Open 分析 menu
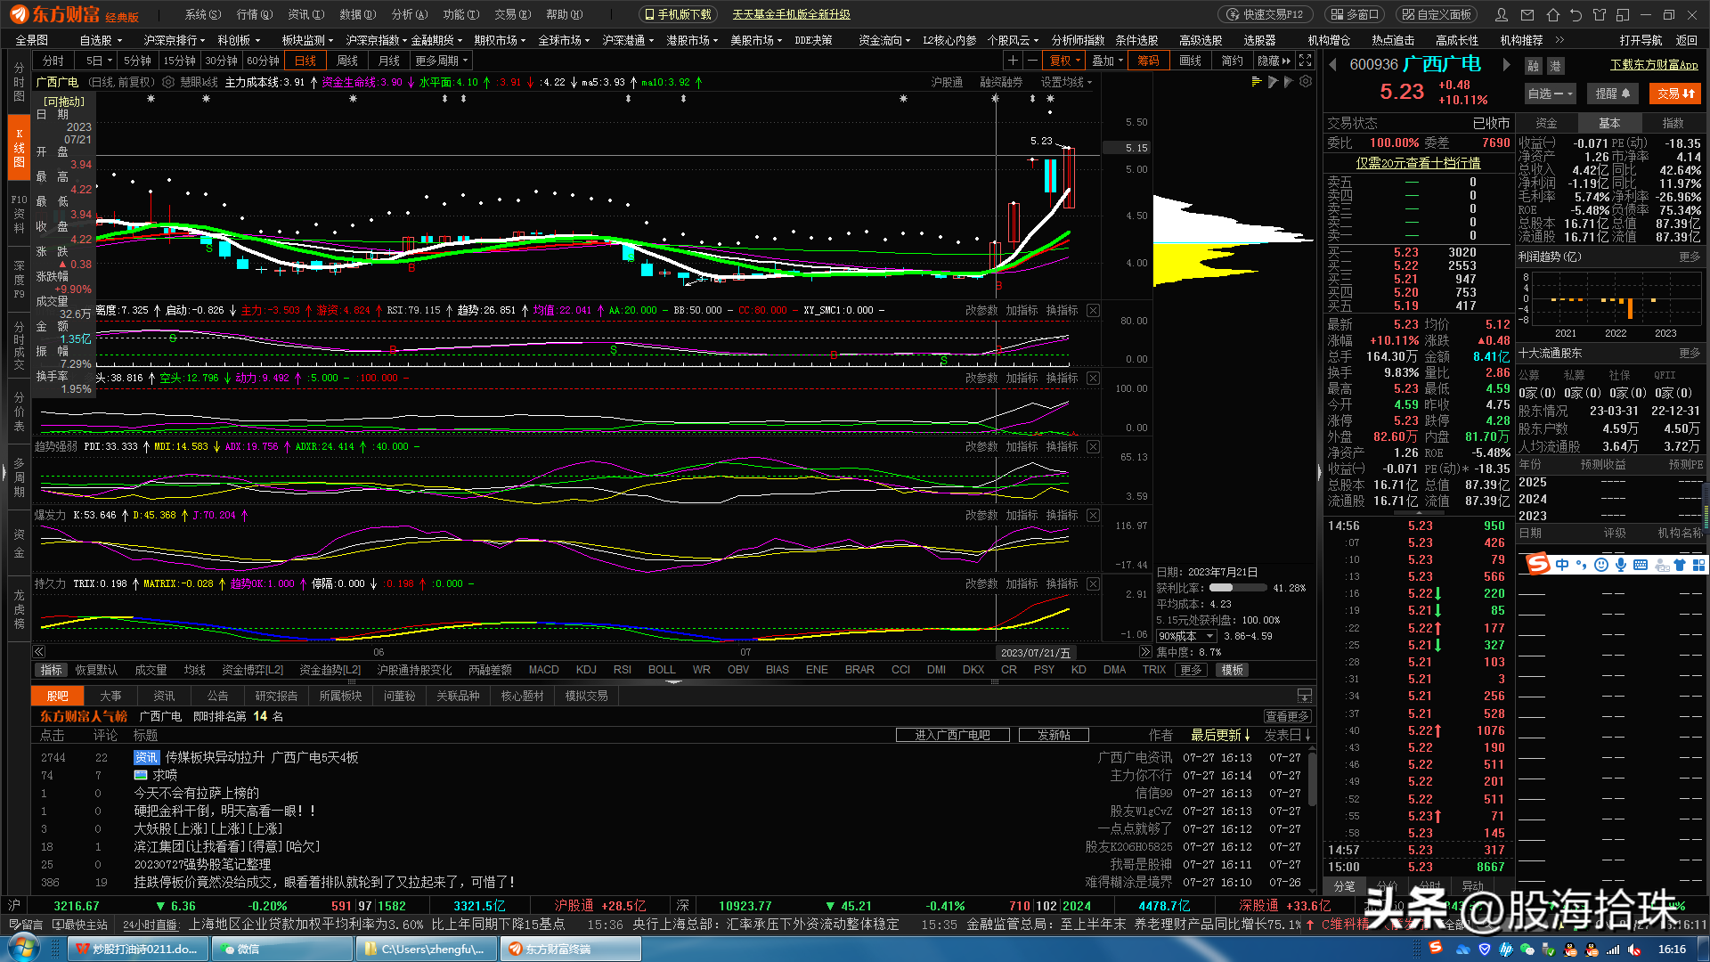 408,14
